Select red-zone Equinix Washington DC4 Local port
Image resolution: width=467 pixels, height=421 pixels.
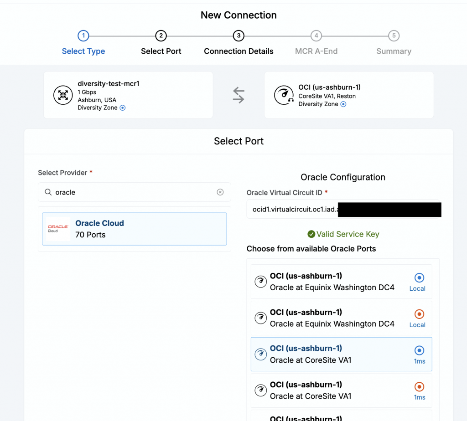pyautogui.click(x=341, y=318)
